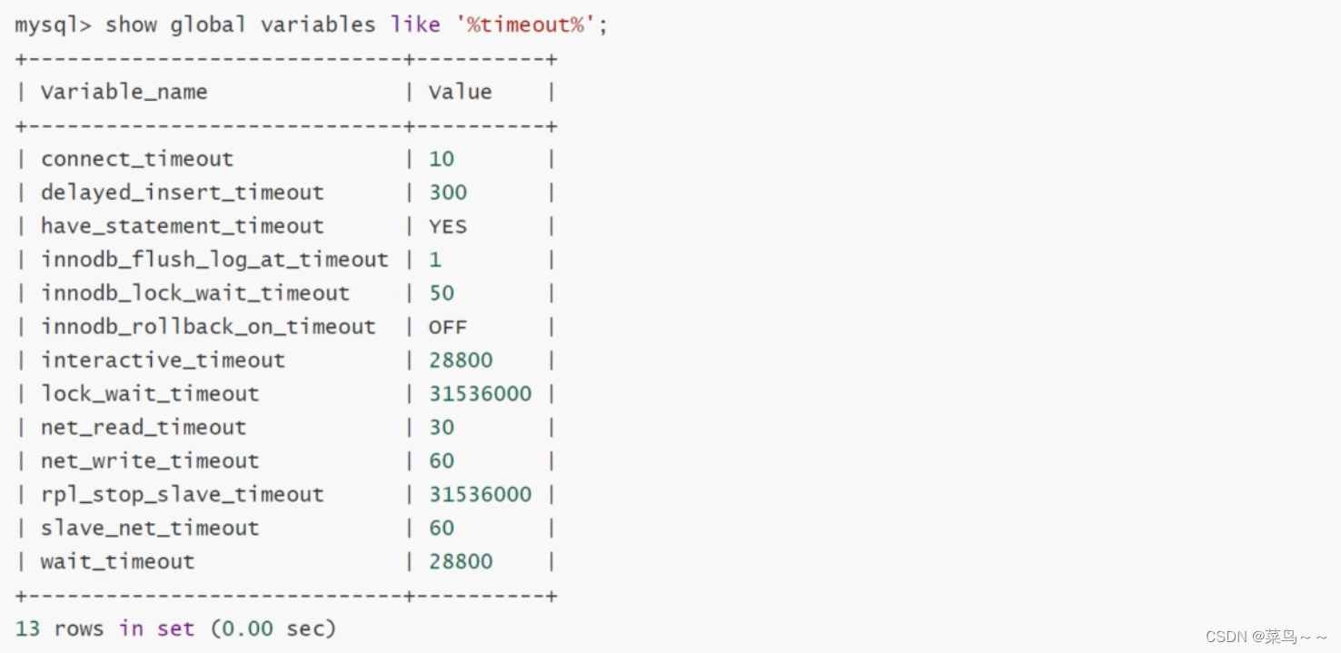Screen dimensions: 1341x653
Task: Click the net_read_timeout variable name
Action: click(144, 428)
